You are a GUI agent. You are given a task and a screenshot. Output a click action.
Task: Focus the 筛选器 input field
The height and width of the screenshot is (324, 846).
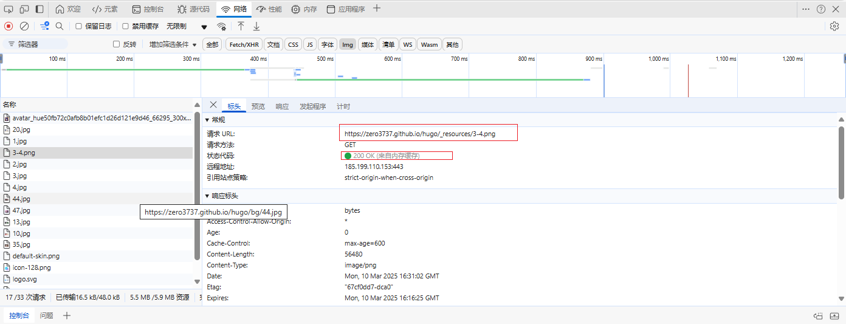[x=36, y=44]
